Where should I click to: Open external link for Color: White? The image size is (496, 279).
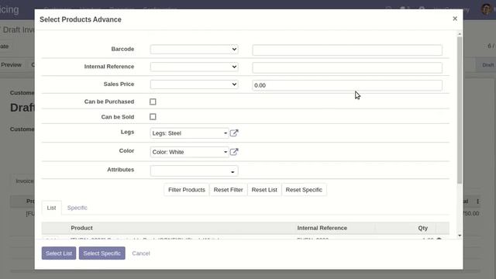coord(234,152)
